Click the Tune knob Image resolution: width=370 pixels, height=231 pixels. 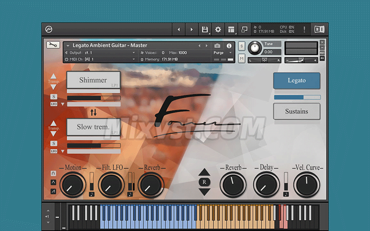pyautogui.click(x=255, y=48)
